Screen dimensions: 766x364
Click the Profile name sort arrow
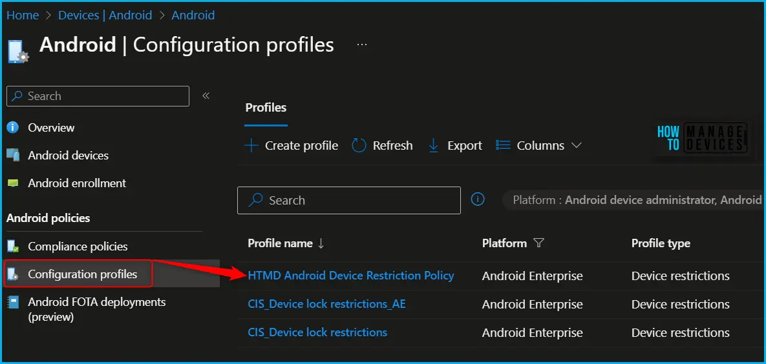pyautogui.click(x=321, y=243)
